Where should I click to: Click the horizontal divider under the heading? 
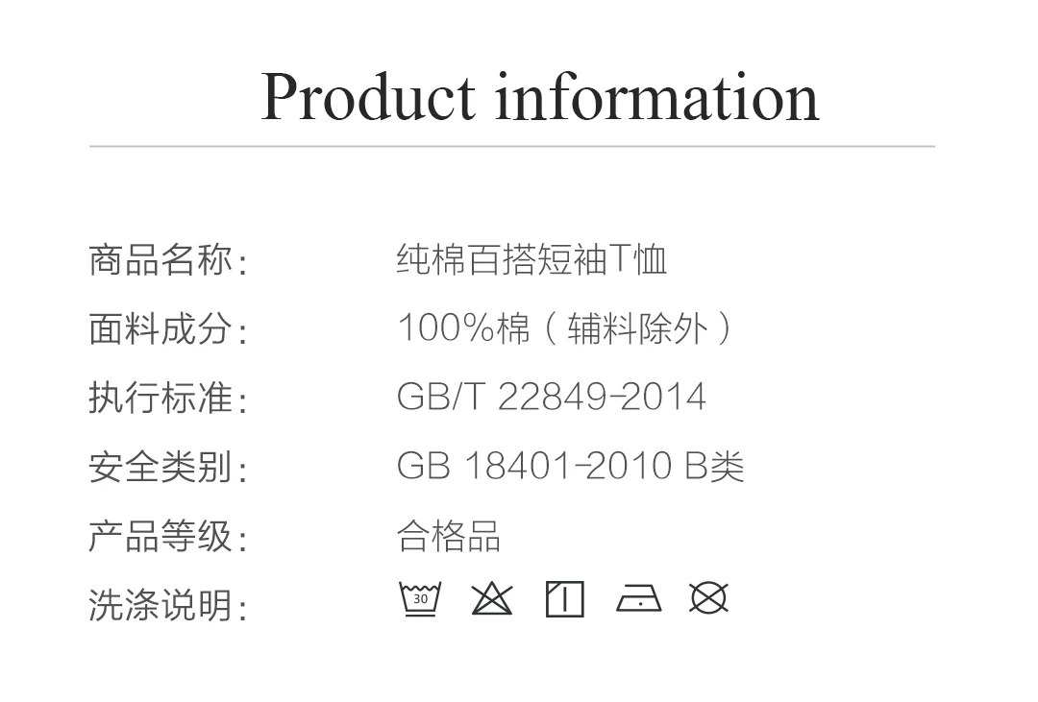[511, 146]
